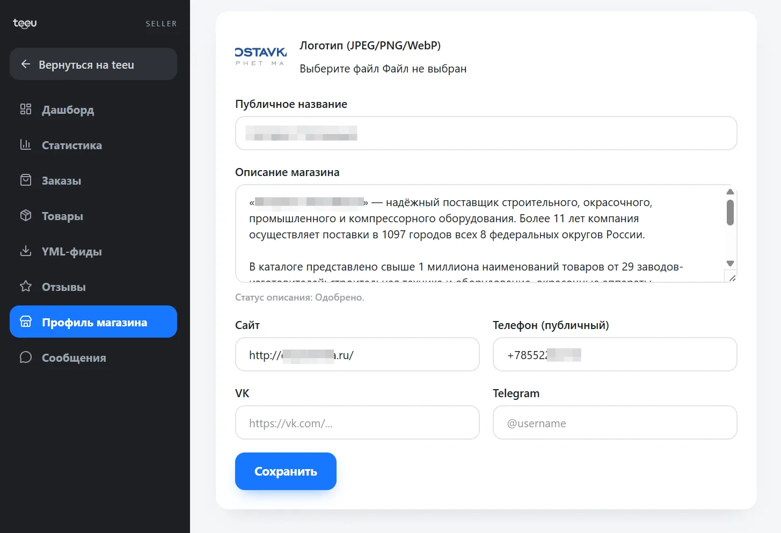Click the Выберите файл logo upload button

tap(340, 69)
